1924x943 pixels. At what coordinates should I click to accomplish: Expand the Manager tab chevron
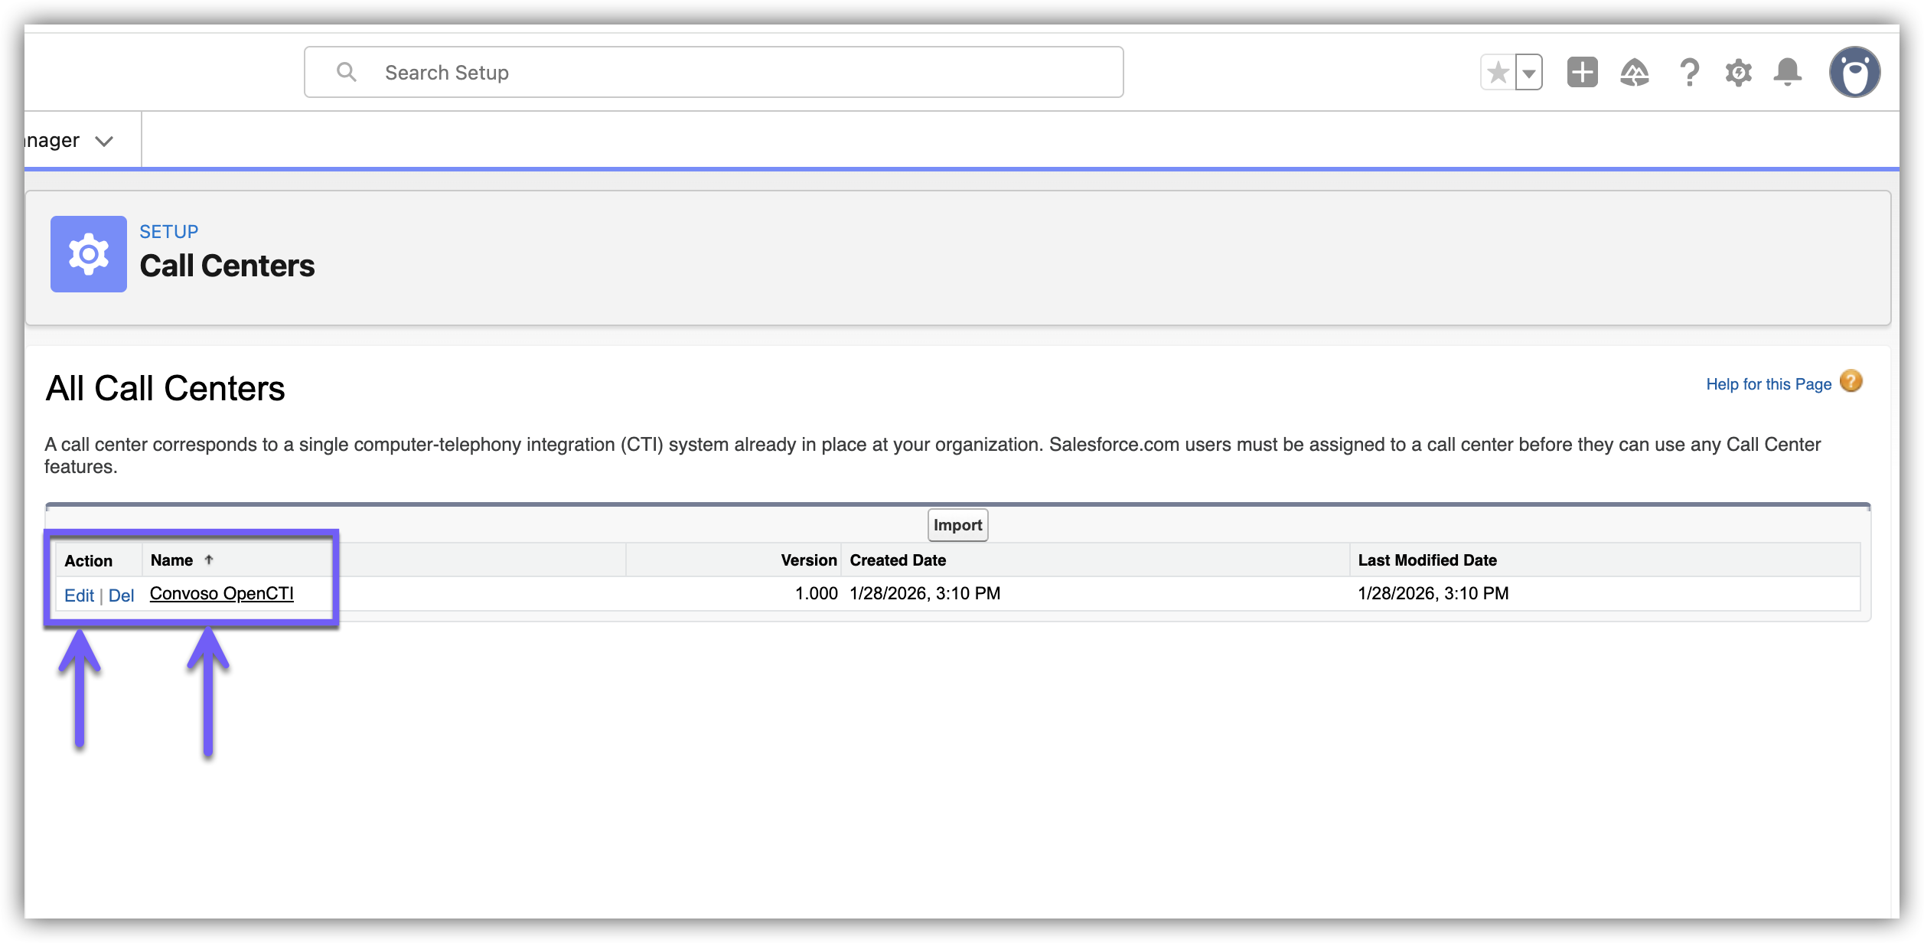click(104, 141)
